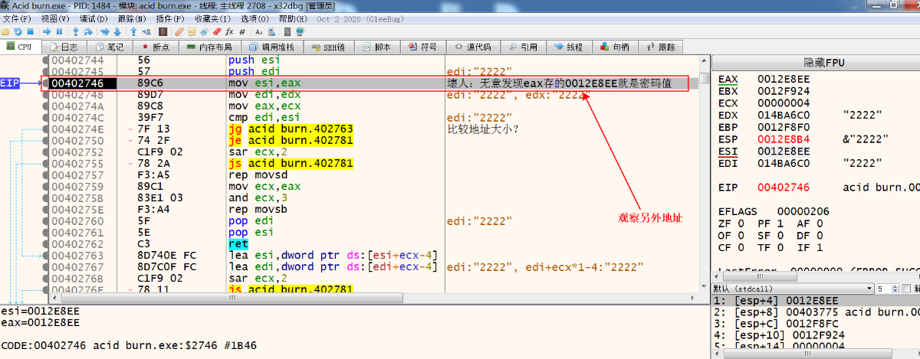Click the jg acid burn.402763 instruction
The height and width of the screenshot is (359, 920).
pyautogui.click(x=291, y=129)
